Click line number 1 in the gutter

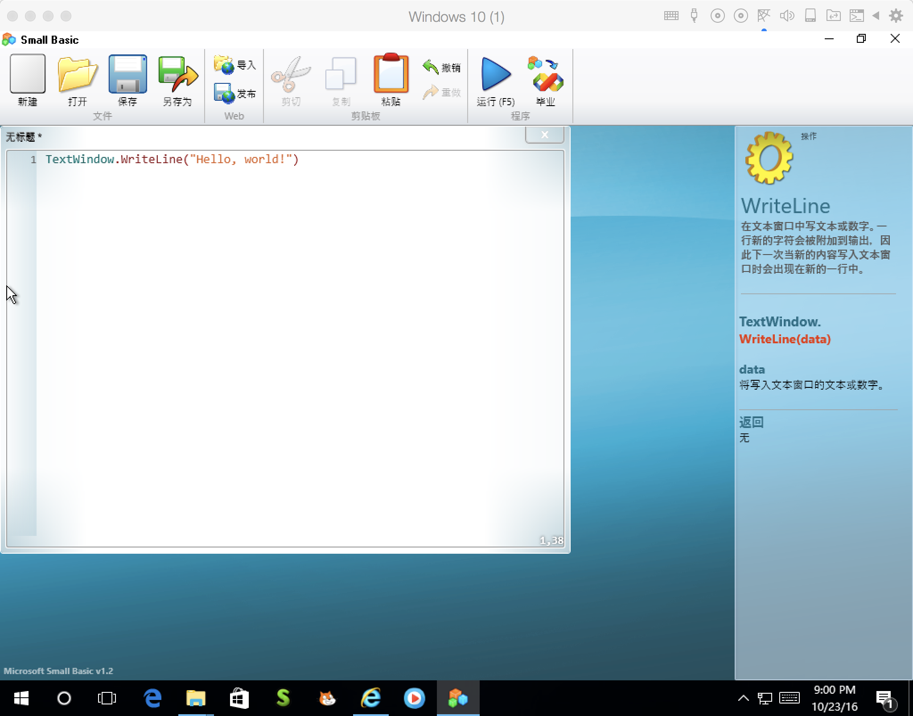[33, 160]
